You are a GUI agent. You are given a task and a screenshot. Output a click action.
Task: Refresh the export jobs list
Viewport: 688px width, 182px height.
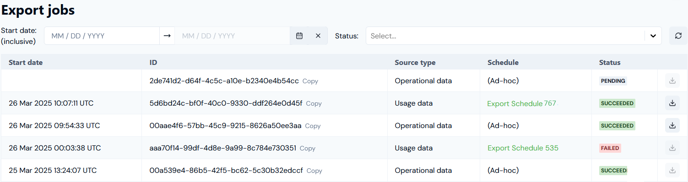pyautogui.click(x=678, y=36)
